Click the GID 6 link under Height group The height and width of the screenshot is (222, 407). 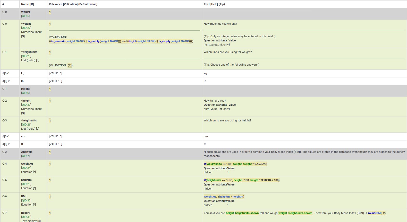coord(25,93)
